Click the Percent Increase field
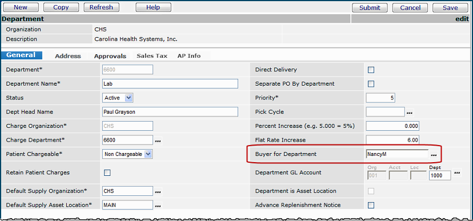This screenshot has height=221, width=473. (392, 126)
